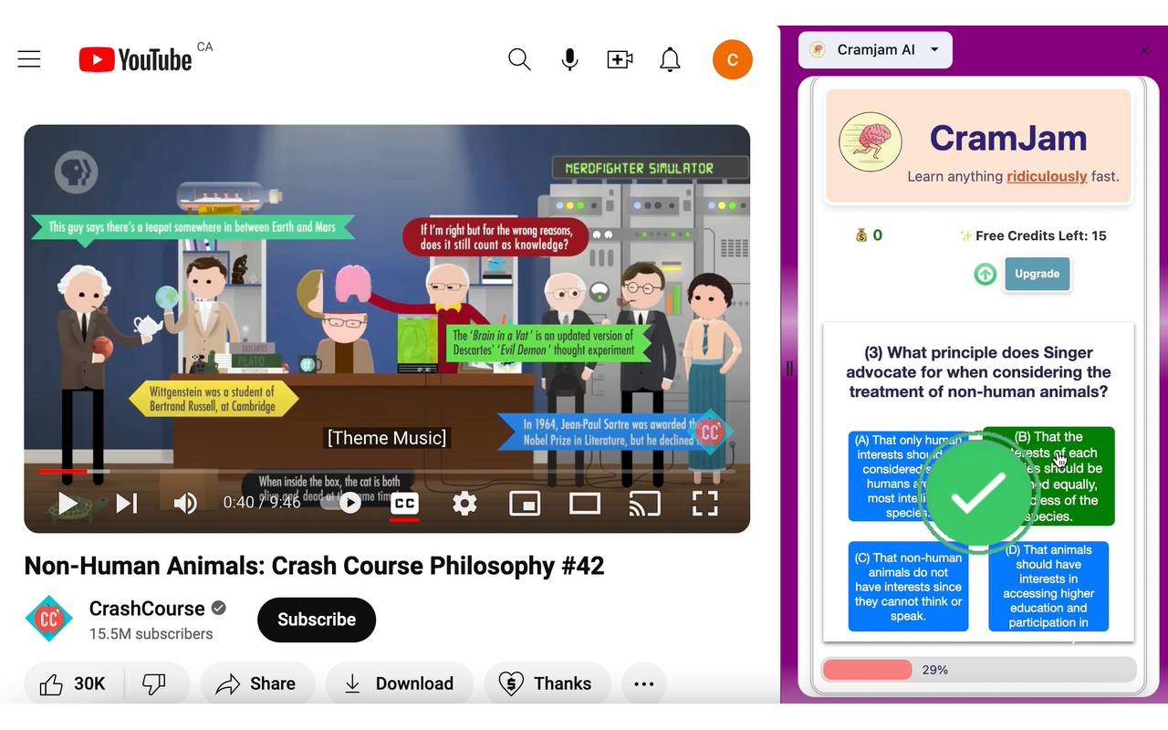Click the CrashCourse channel watermark in video
This screenshot has width=1168, height=730.
point(710,432)
